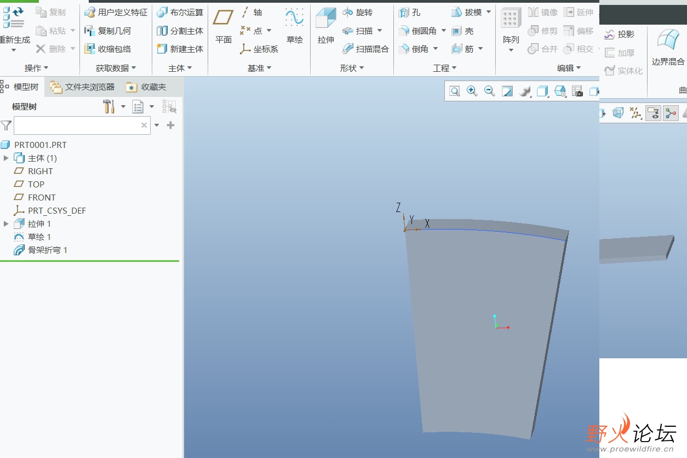Click the 布尔运算 (Boolean Operations) tool
The image size is (687, 458).
coord(180,12)
